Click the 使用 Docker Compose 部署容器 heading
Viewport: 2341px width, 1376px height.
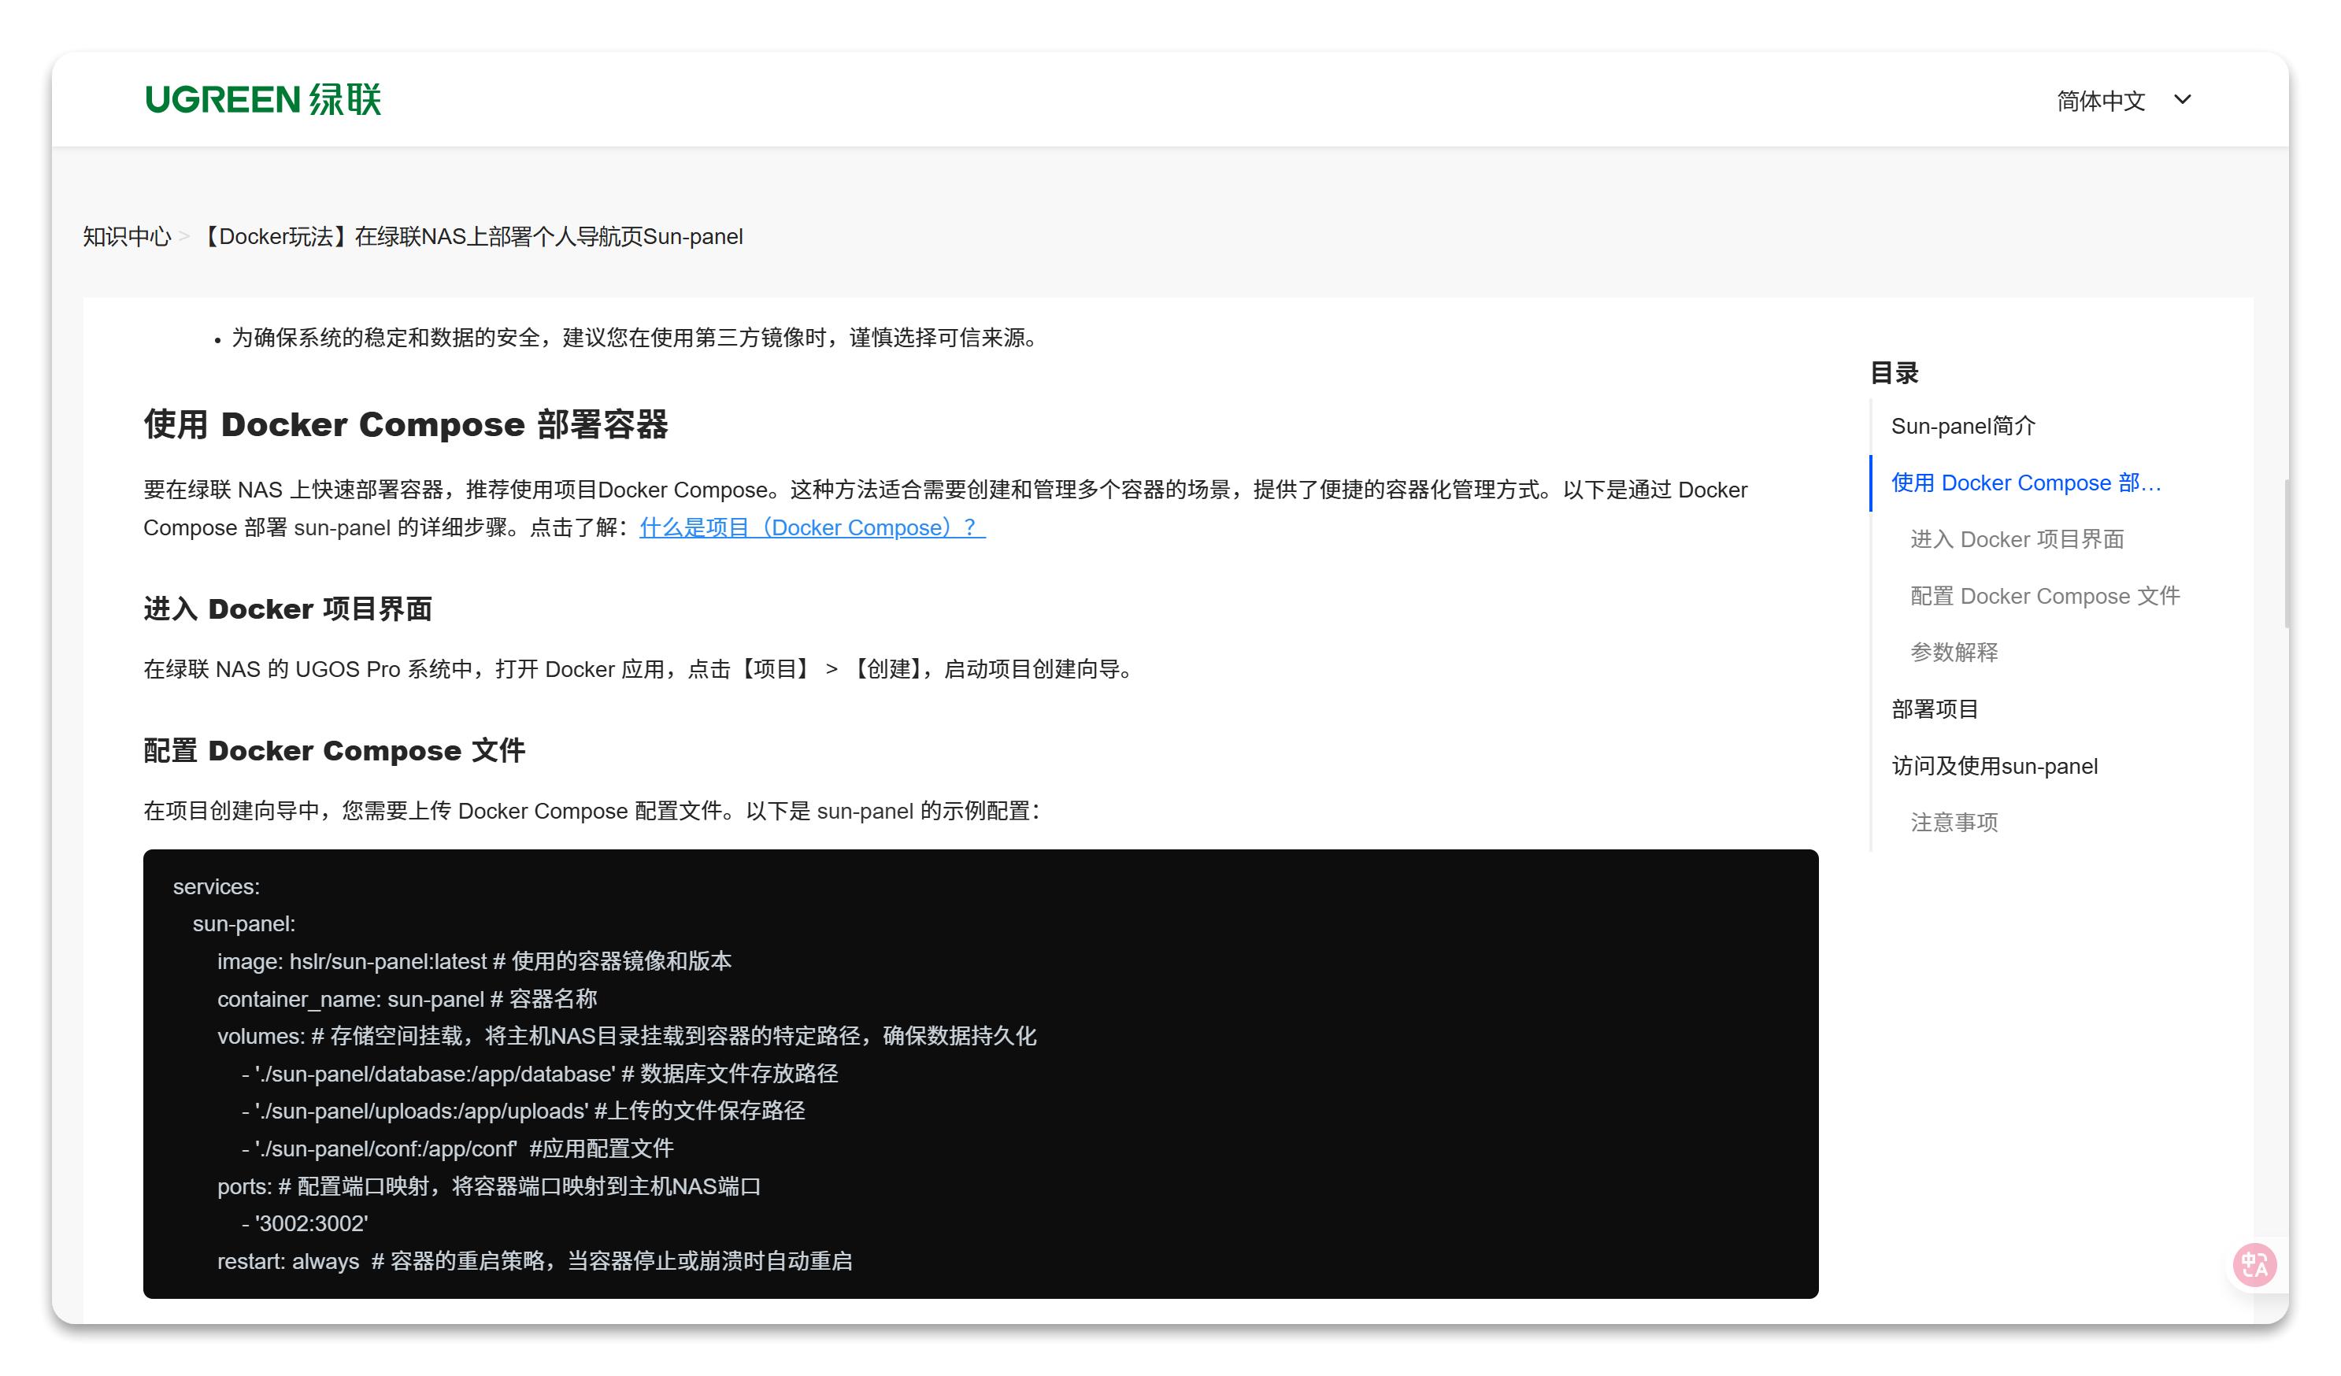tap(406, 424)
